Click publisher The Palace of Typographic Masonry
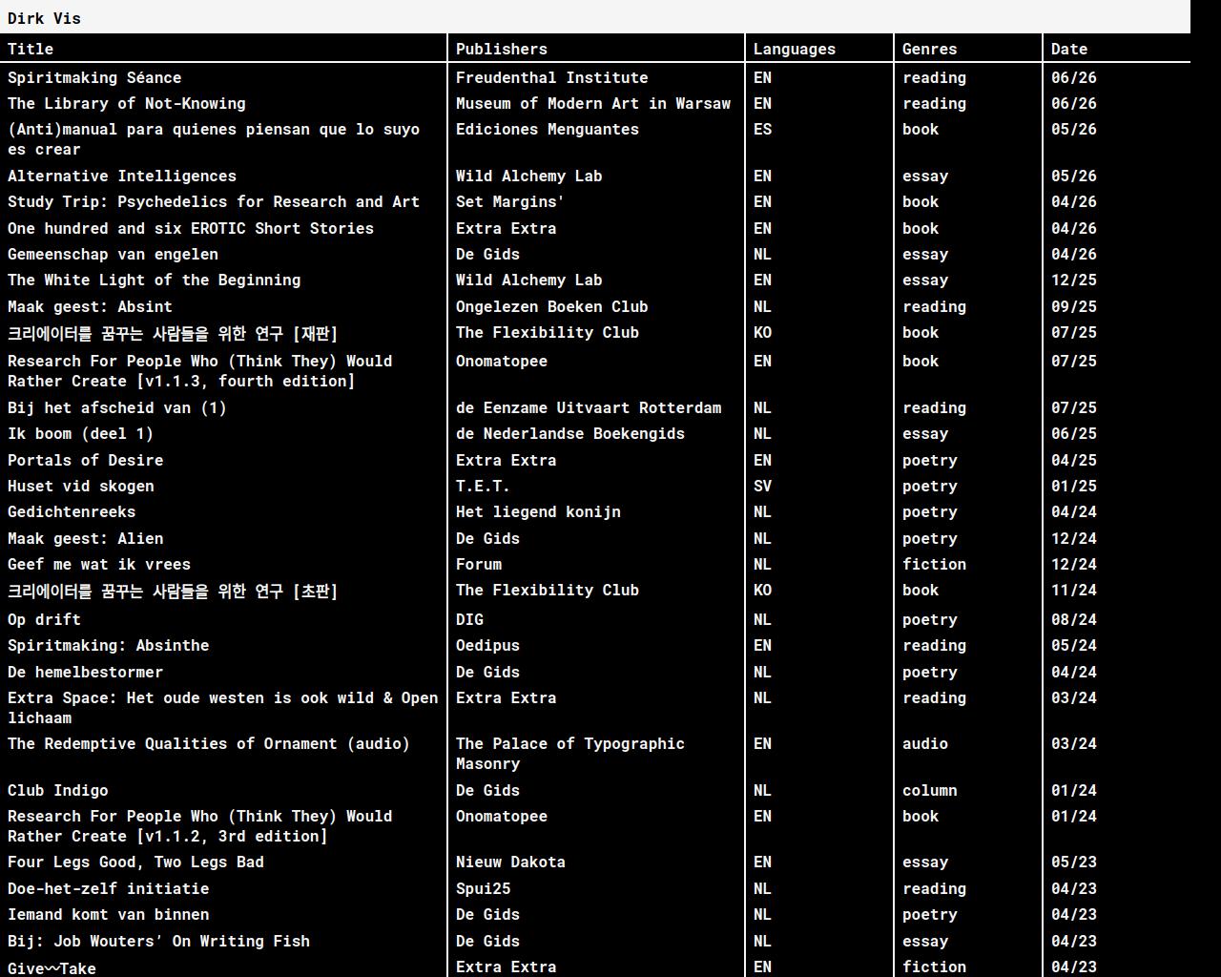This screenshot has height=977, width=1221. pos(570,754)
